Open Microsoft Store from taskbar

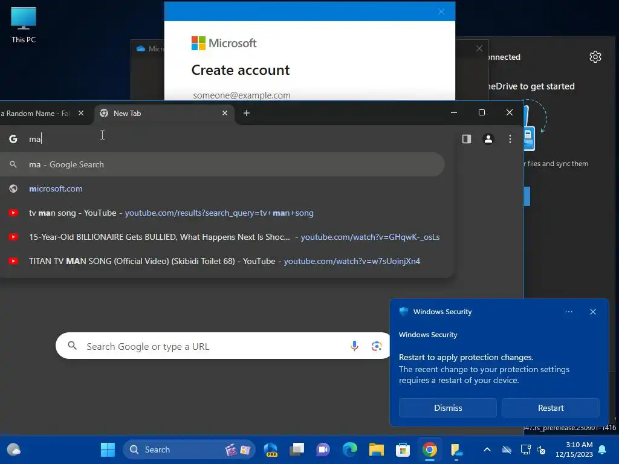point(403,449)
